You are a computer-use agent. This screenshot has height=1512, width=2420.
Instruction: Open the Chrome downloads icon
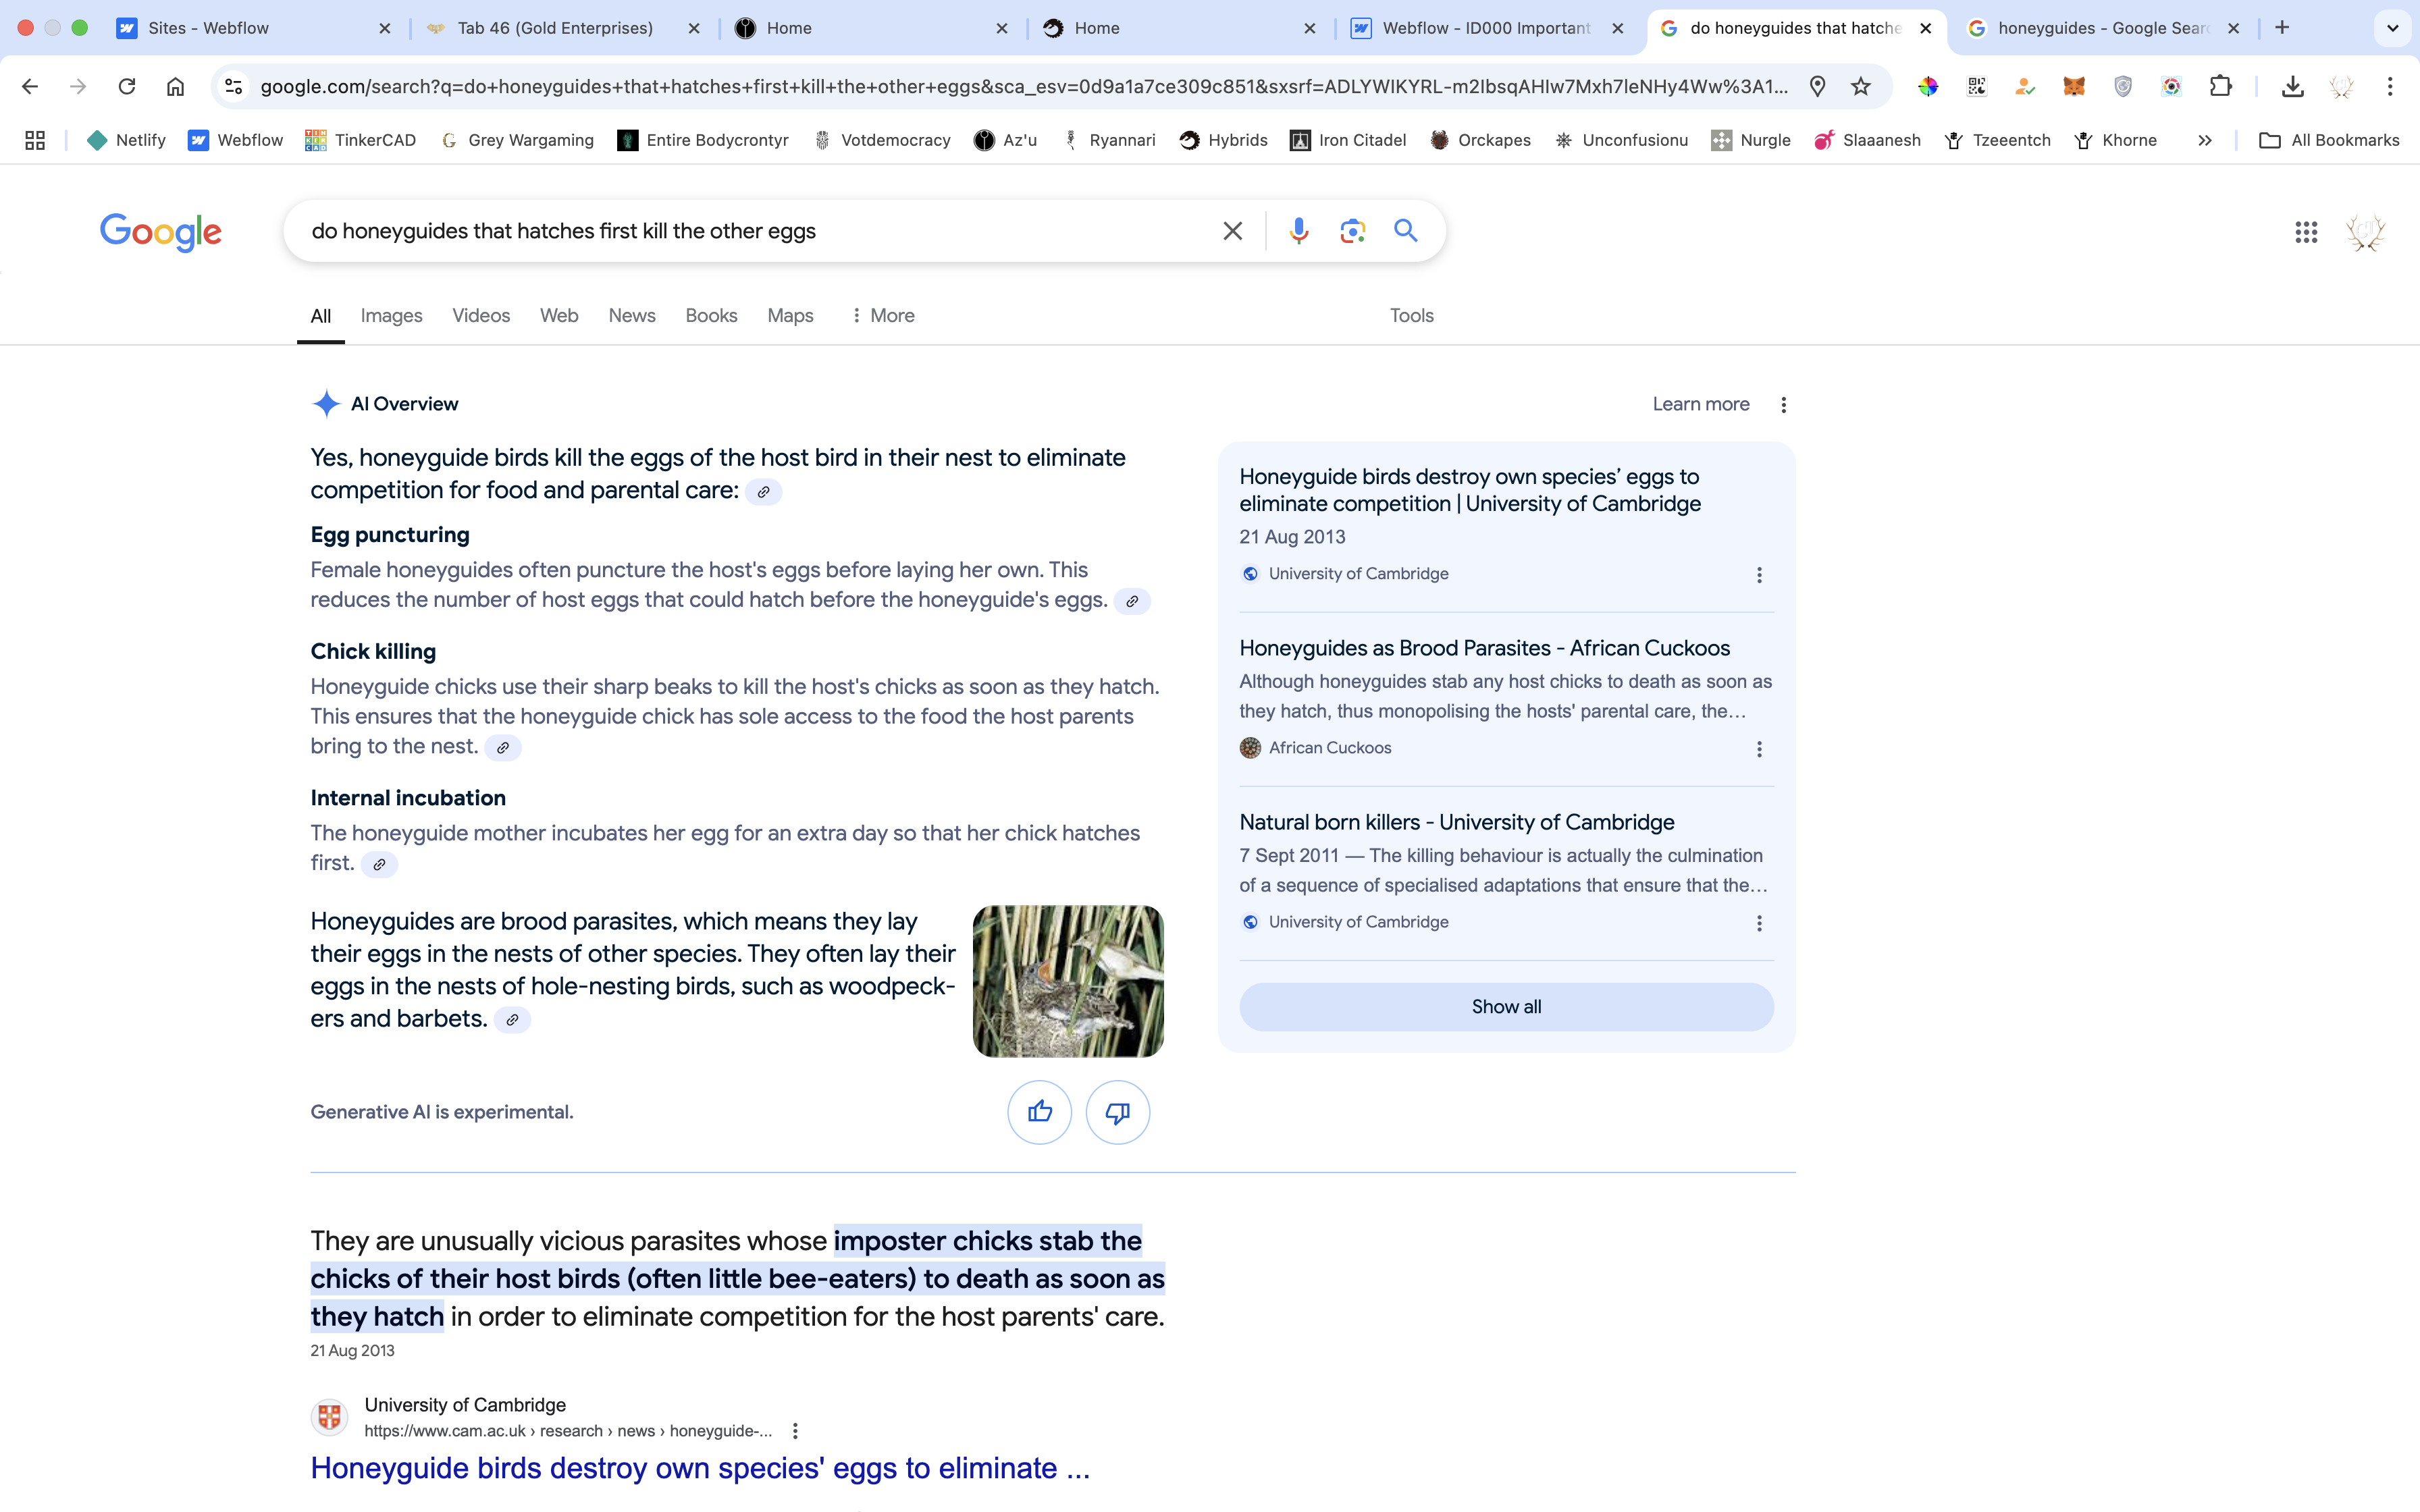pyautogui.click(x=2292, y=87)
